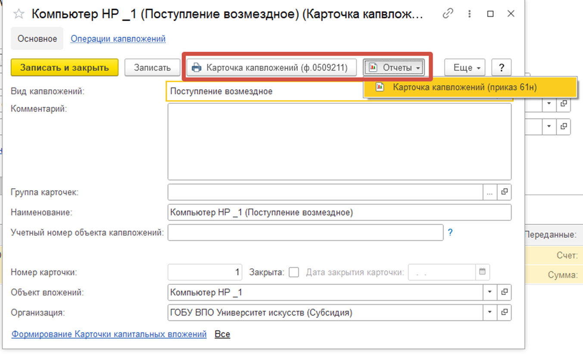This screenshot has height=360, width=583.
Task: Open Организация item with open-form icon
Action: (504, 313)
